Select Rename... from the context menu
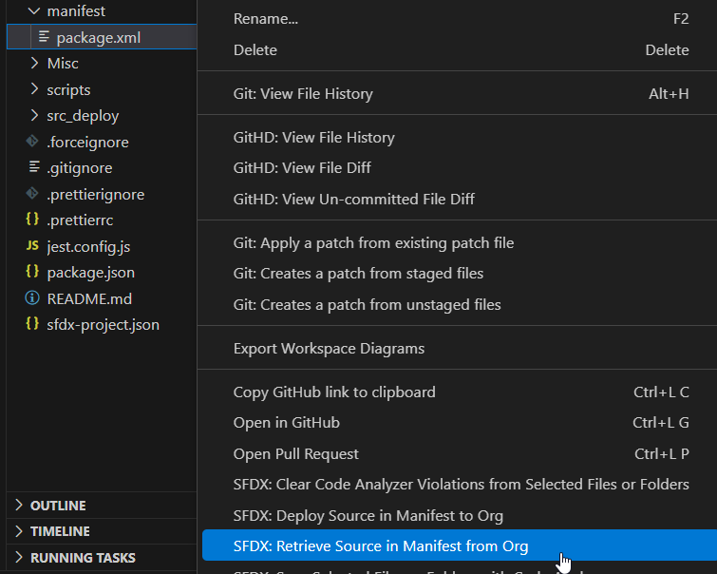The width and height of the screenshot is (717, 574). coord(266,19)
